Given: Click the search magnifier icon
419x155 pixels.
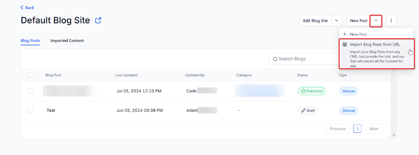Looking at the screenshot, I should (x=275, y=59).
